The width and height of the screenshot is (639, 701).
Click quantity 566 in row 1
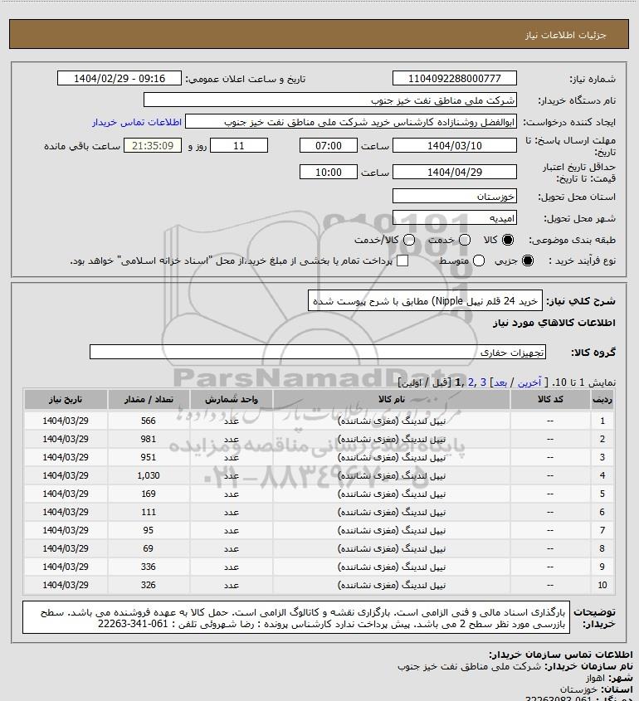coord(149,421)
